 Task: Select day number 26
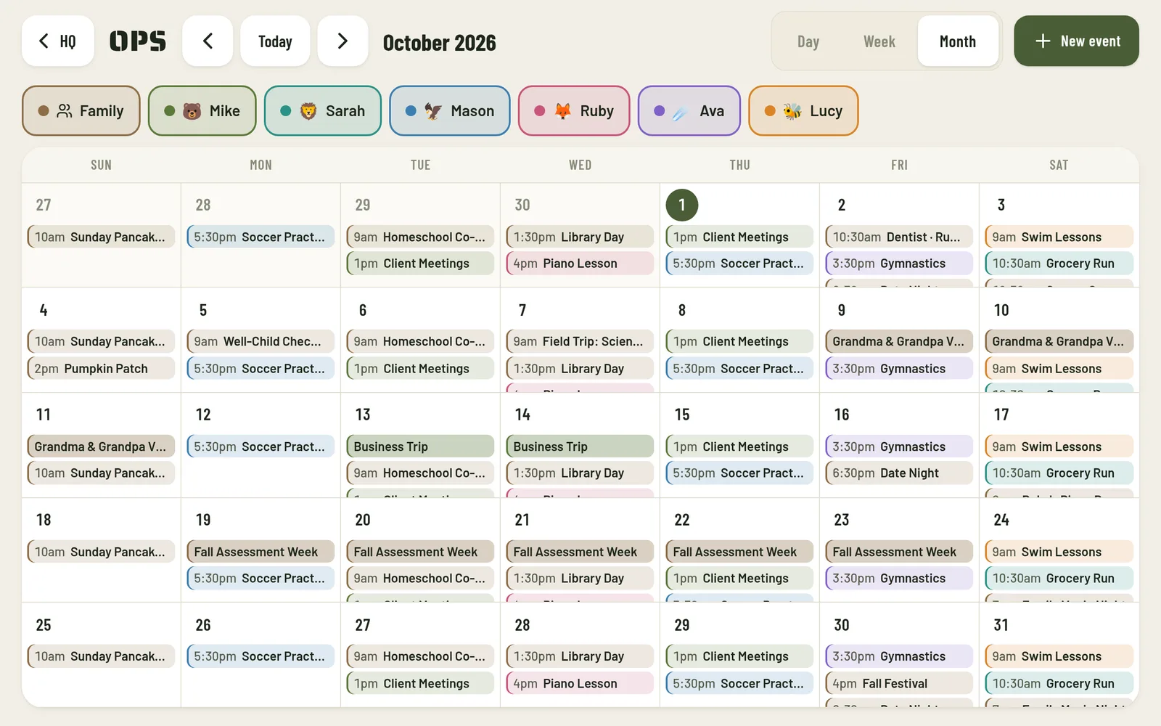tap(203, 625)
